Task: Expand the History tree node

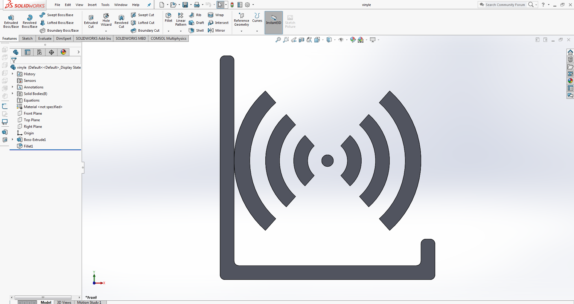Action: (13, 74)
